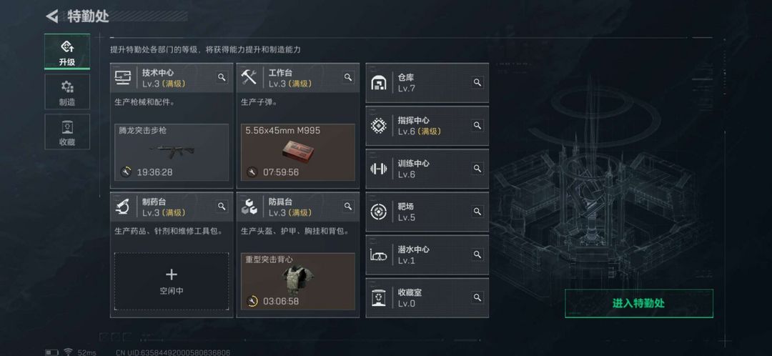Viewport: 772px width, 356px height.
Task: Open magnifier on 收藏室 row
Action: pyautogui.click(x=477, y=297)
